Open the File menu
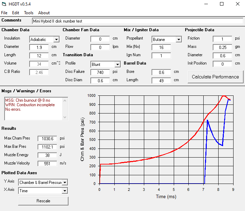The image size is (245, 211). point(4,13)
